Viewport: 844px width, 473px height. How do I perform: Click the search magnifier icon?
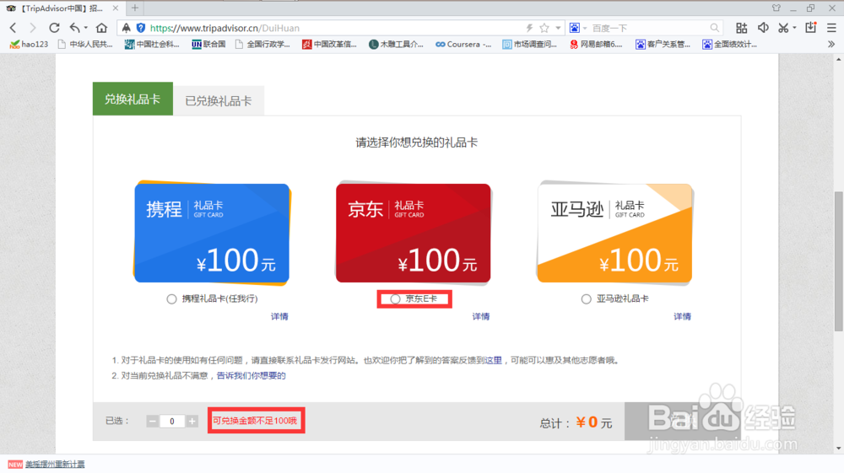(x=714, y=28)
